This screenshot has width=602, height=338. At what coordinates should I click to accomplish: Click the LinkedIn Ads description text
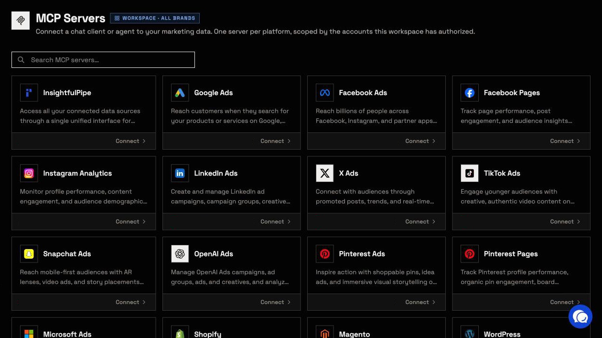231,196
